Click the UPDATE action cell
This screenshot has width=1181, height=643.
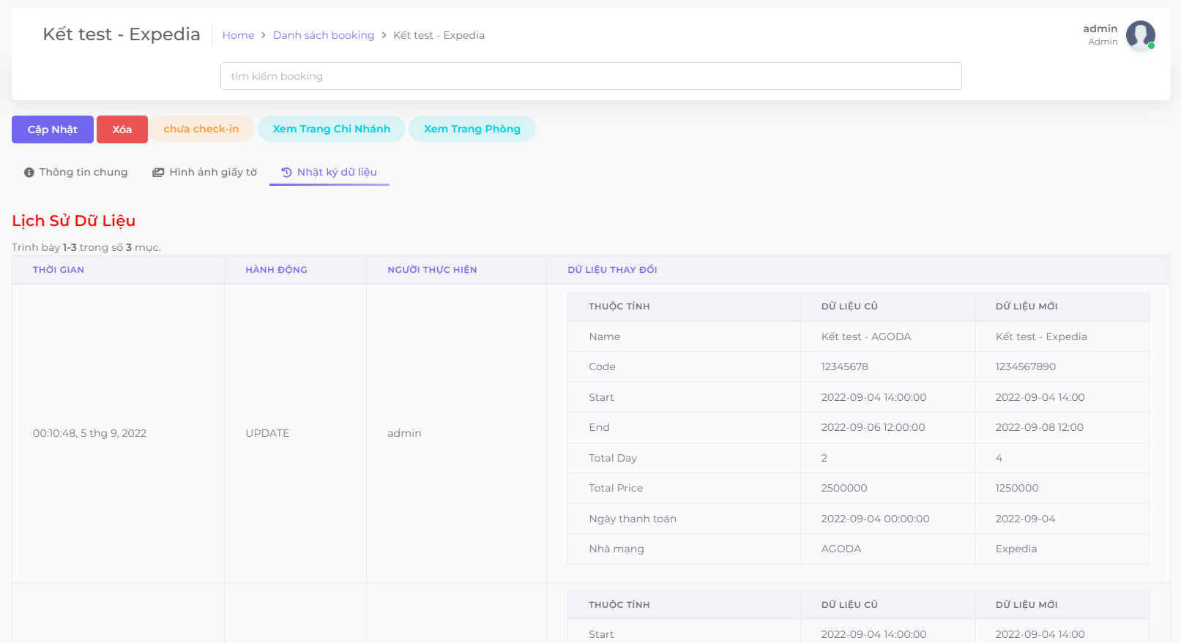point(267,433)
